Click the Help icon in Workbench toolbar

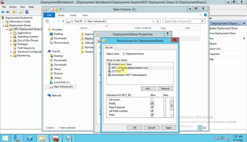(26, 12)
